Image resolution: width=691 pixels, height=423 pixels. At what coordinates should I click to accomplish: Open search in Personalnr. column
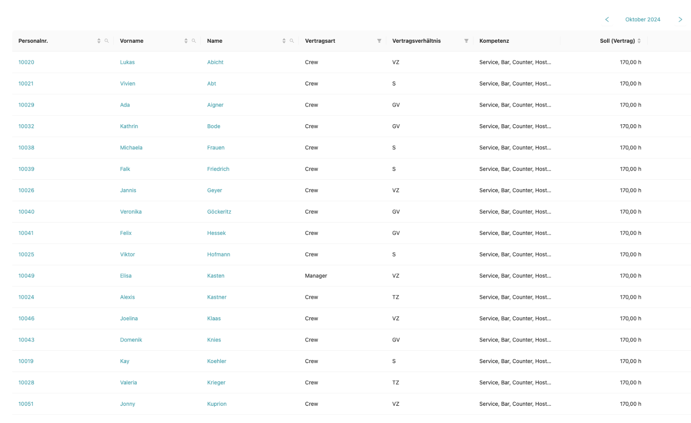click(x=107, y=41)
